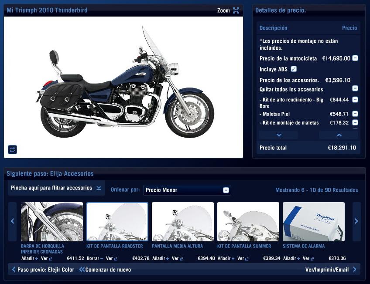Viewport: 370px width, 284px height.
Task: Select the Barra de Horquilla Inferior Cromadas thumbnail
Action: [52, 222]
